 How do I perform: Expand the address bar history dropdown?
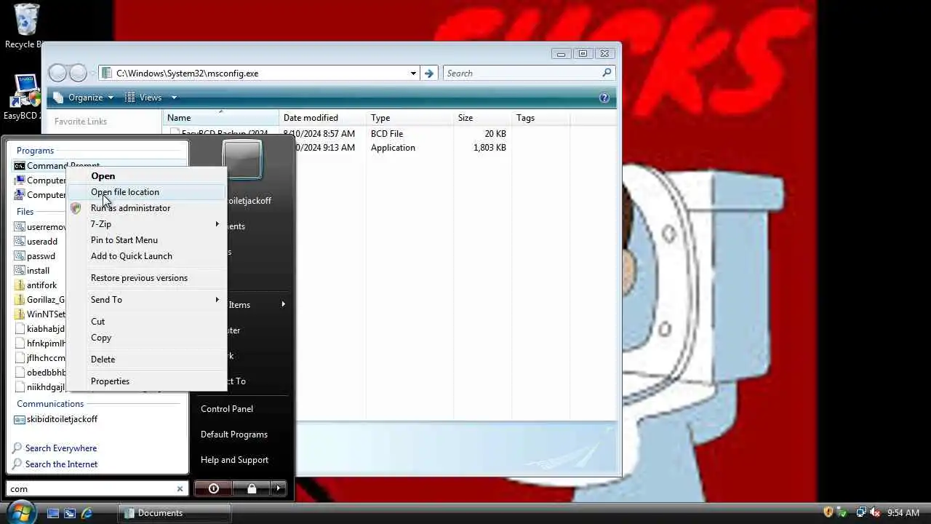tap(413, 73)
